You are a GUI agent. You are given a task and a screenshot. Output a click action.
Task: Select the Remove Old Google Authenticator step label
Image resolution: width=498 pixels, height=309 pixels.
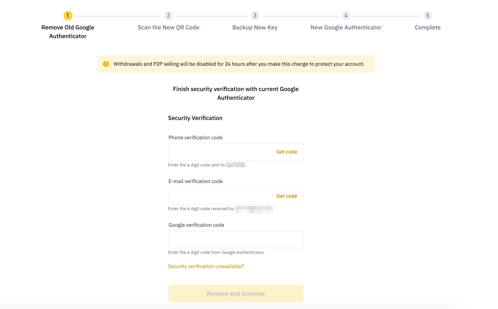click(x=68, y=32)
